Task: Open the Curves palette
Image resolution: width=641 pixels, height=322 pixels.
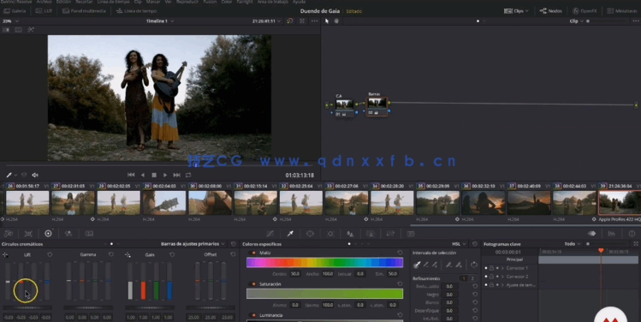Action: (x=270, y=234)
